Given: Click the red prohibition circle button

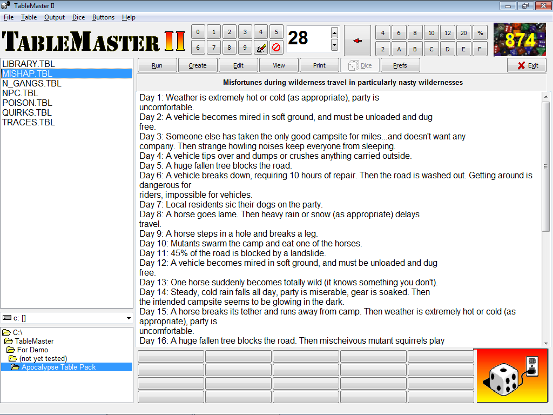Looking at the screenshot, I should click(276, 48).
